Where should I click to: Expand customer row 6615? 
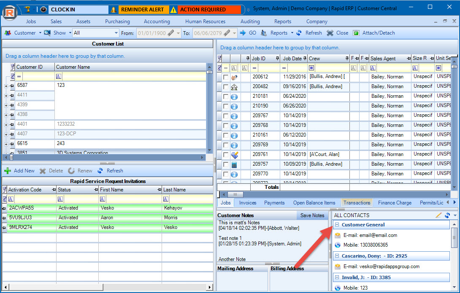point(6,145)
